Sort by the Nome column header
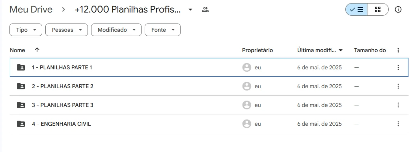 (x=17, y=50)
